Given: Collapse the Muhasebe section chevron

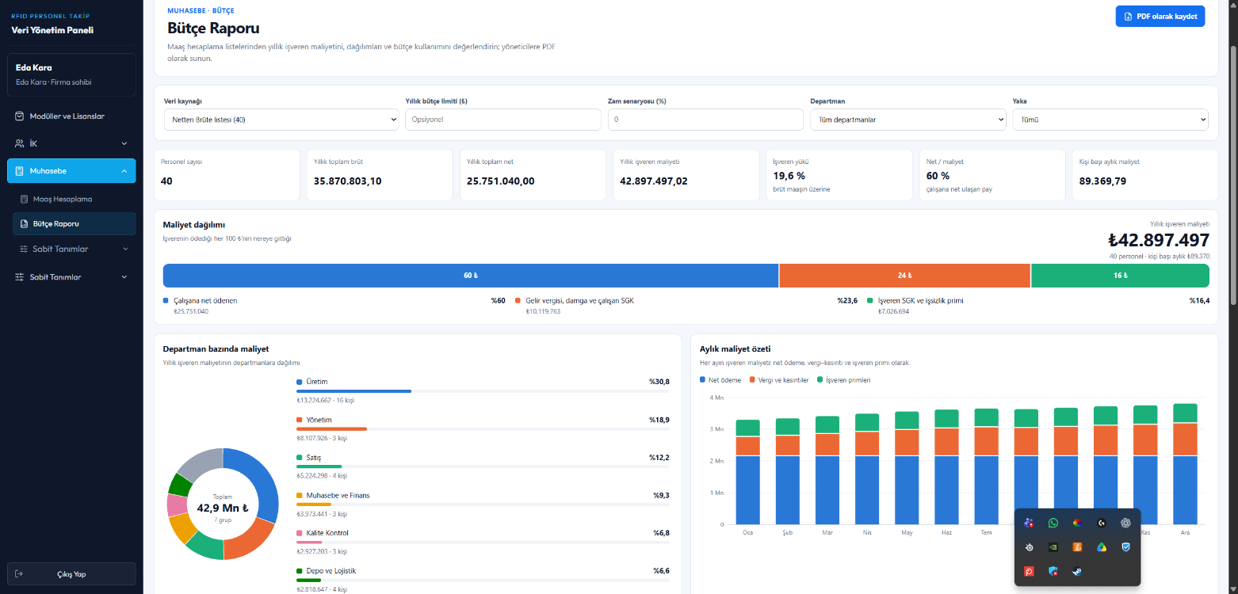Looking at the screenshot, I should tap(124, 171).
